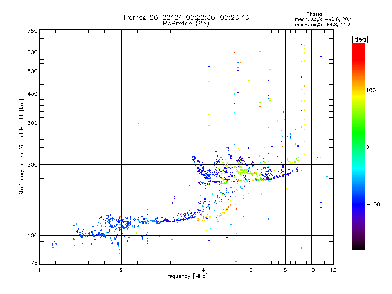Screen dimensions: 392x294
Task: Click the colorbar's '0' tick label
Action: 367,147
